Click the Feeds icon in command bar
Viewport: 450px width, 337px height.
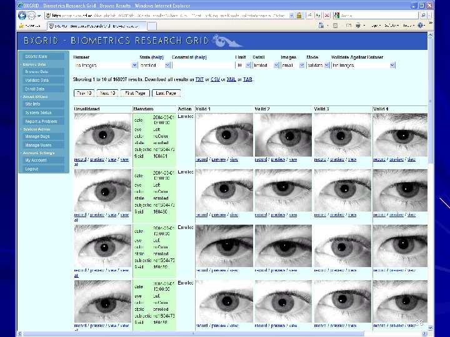pyautogui.click(x=335, y=26)
